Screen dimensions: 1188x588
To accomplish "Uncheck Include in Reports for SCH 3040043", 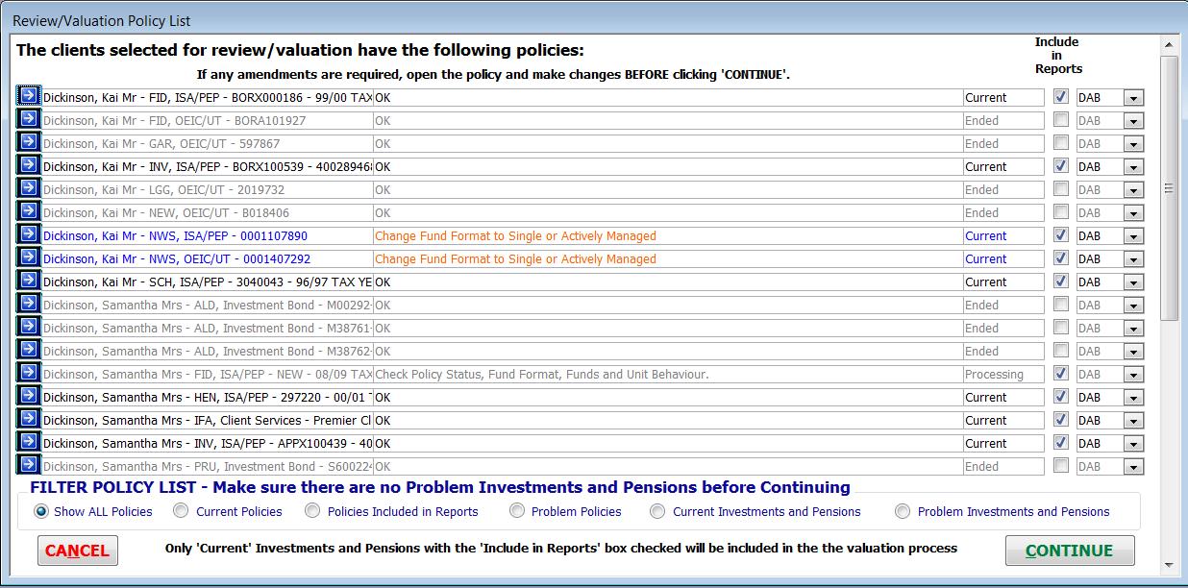I will click(x=1060, y=281).
